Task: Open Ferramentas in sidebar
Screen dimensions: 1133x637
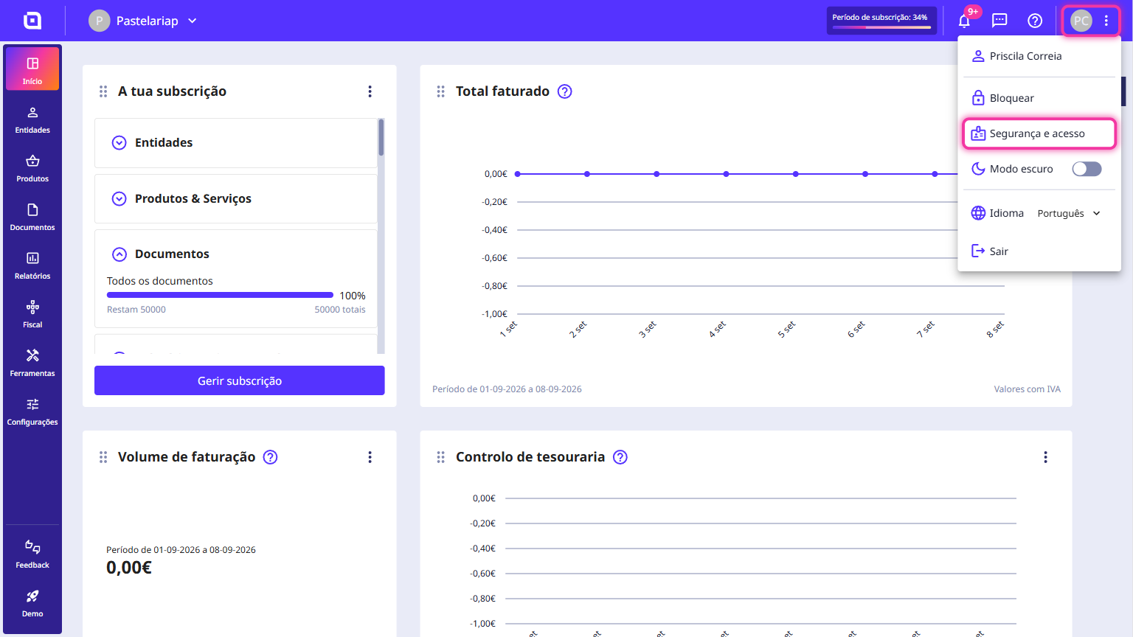Action: (x=32, y=363)
